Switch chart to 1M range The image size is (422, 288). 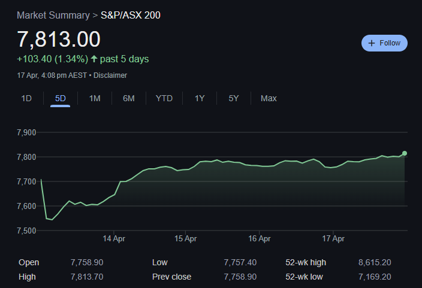click(95, 98)
